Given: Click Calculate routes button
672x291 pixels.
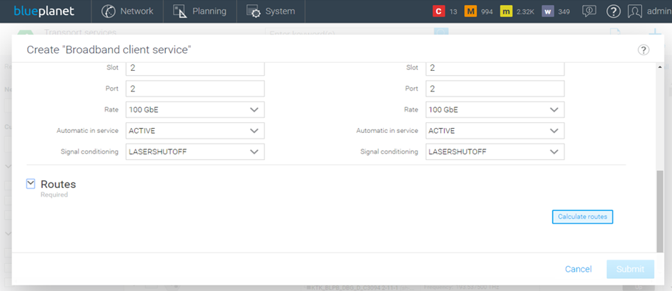Looking at the screenshot, I should click(583, 217).
